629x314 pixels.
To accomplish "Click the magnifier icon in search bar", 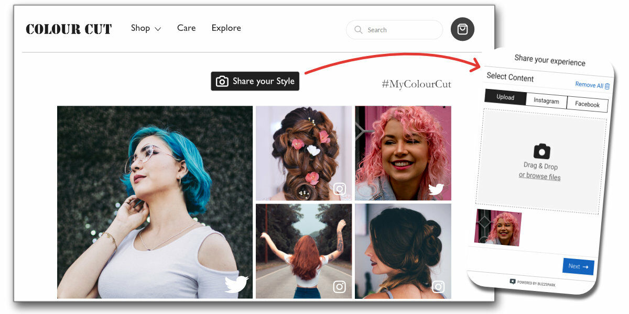I will tap(359, 30).
